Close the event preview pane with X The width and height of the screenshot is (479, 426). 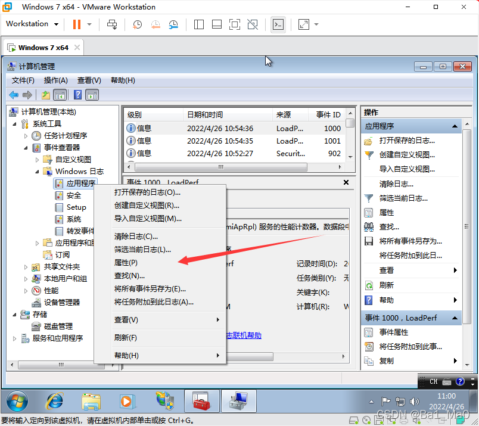point(346,182)
